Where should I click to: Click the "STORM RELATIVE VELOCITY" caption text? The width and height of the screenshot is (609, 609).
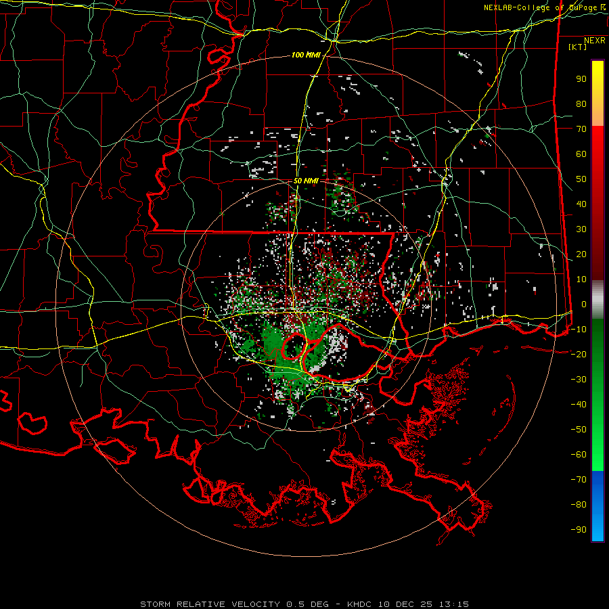[x=210, y=604]
